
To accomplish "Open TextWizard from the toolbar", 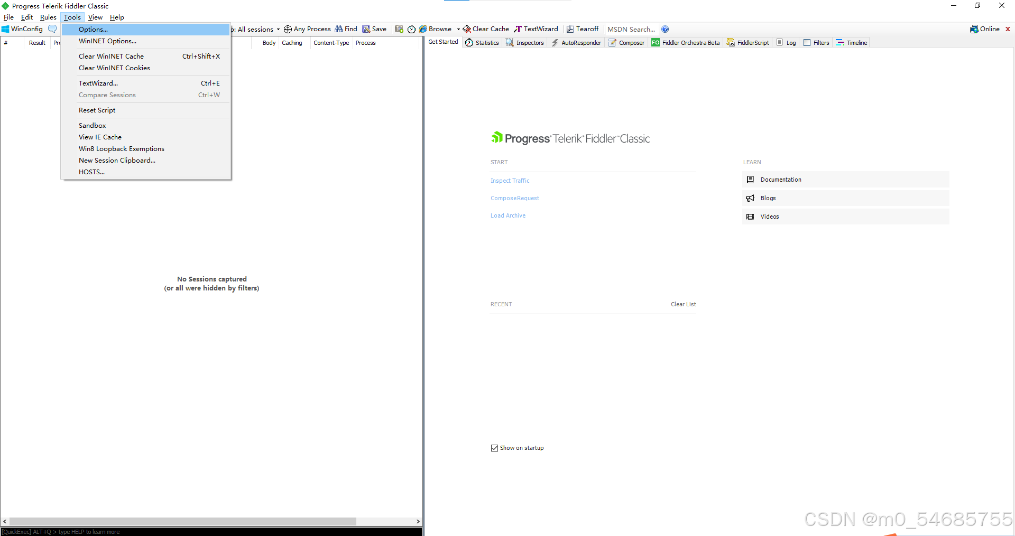I will click(536, 29).
